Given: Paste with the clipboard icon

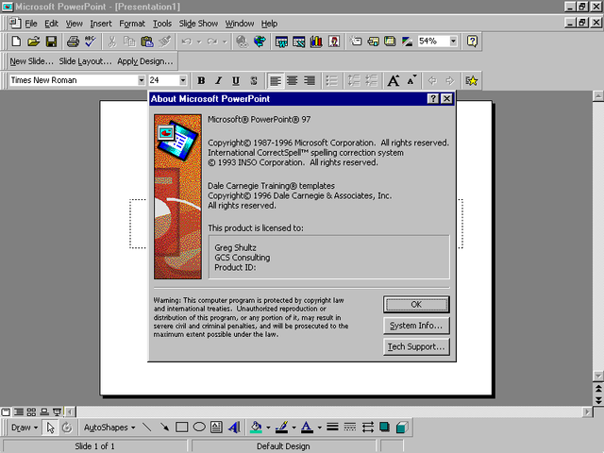Looking at the screenshot, I should coord(147,42).
